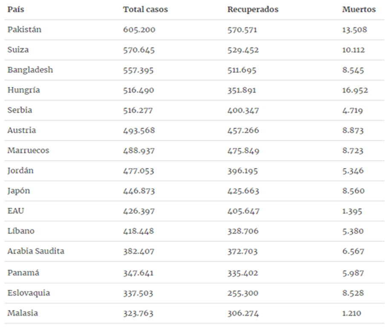Image resolution: width=385 pixels, height=327 pixels.
Task: Click Austria's recovered value 457.266
Action: pyautogui.click(x=243, y=130)
